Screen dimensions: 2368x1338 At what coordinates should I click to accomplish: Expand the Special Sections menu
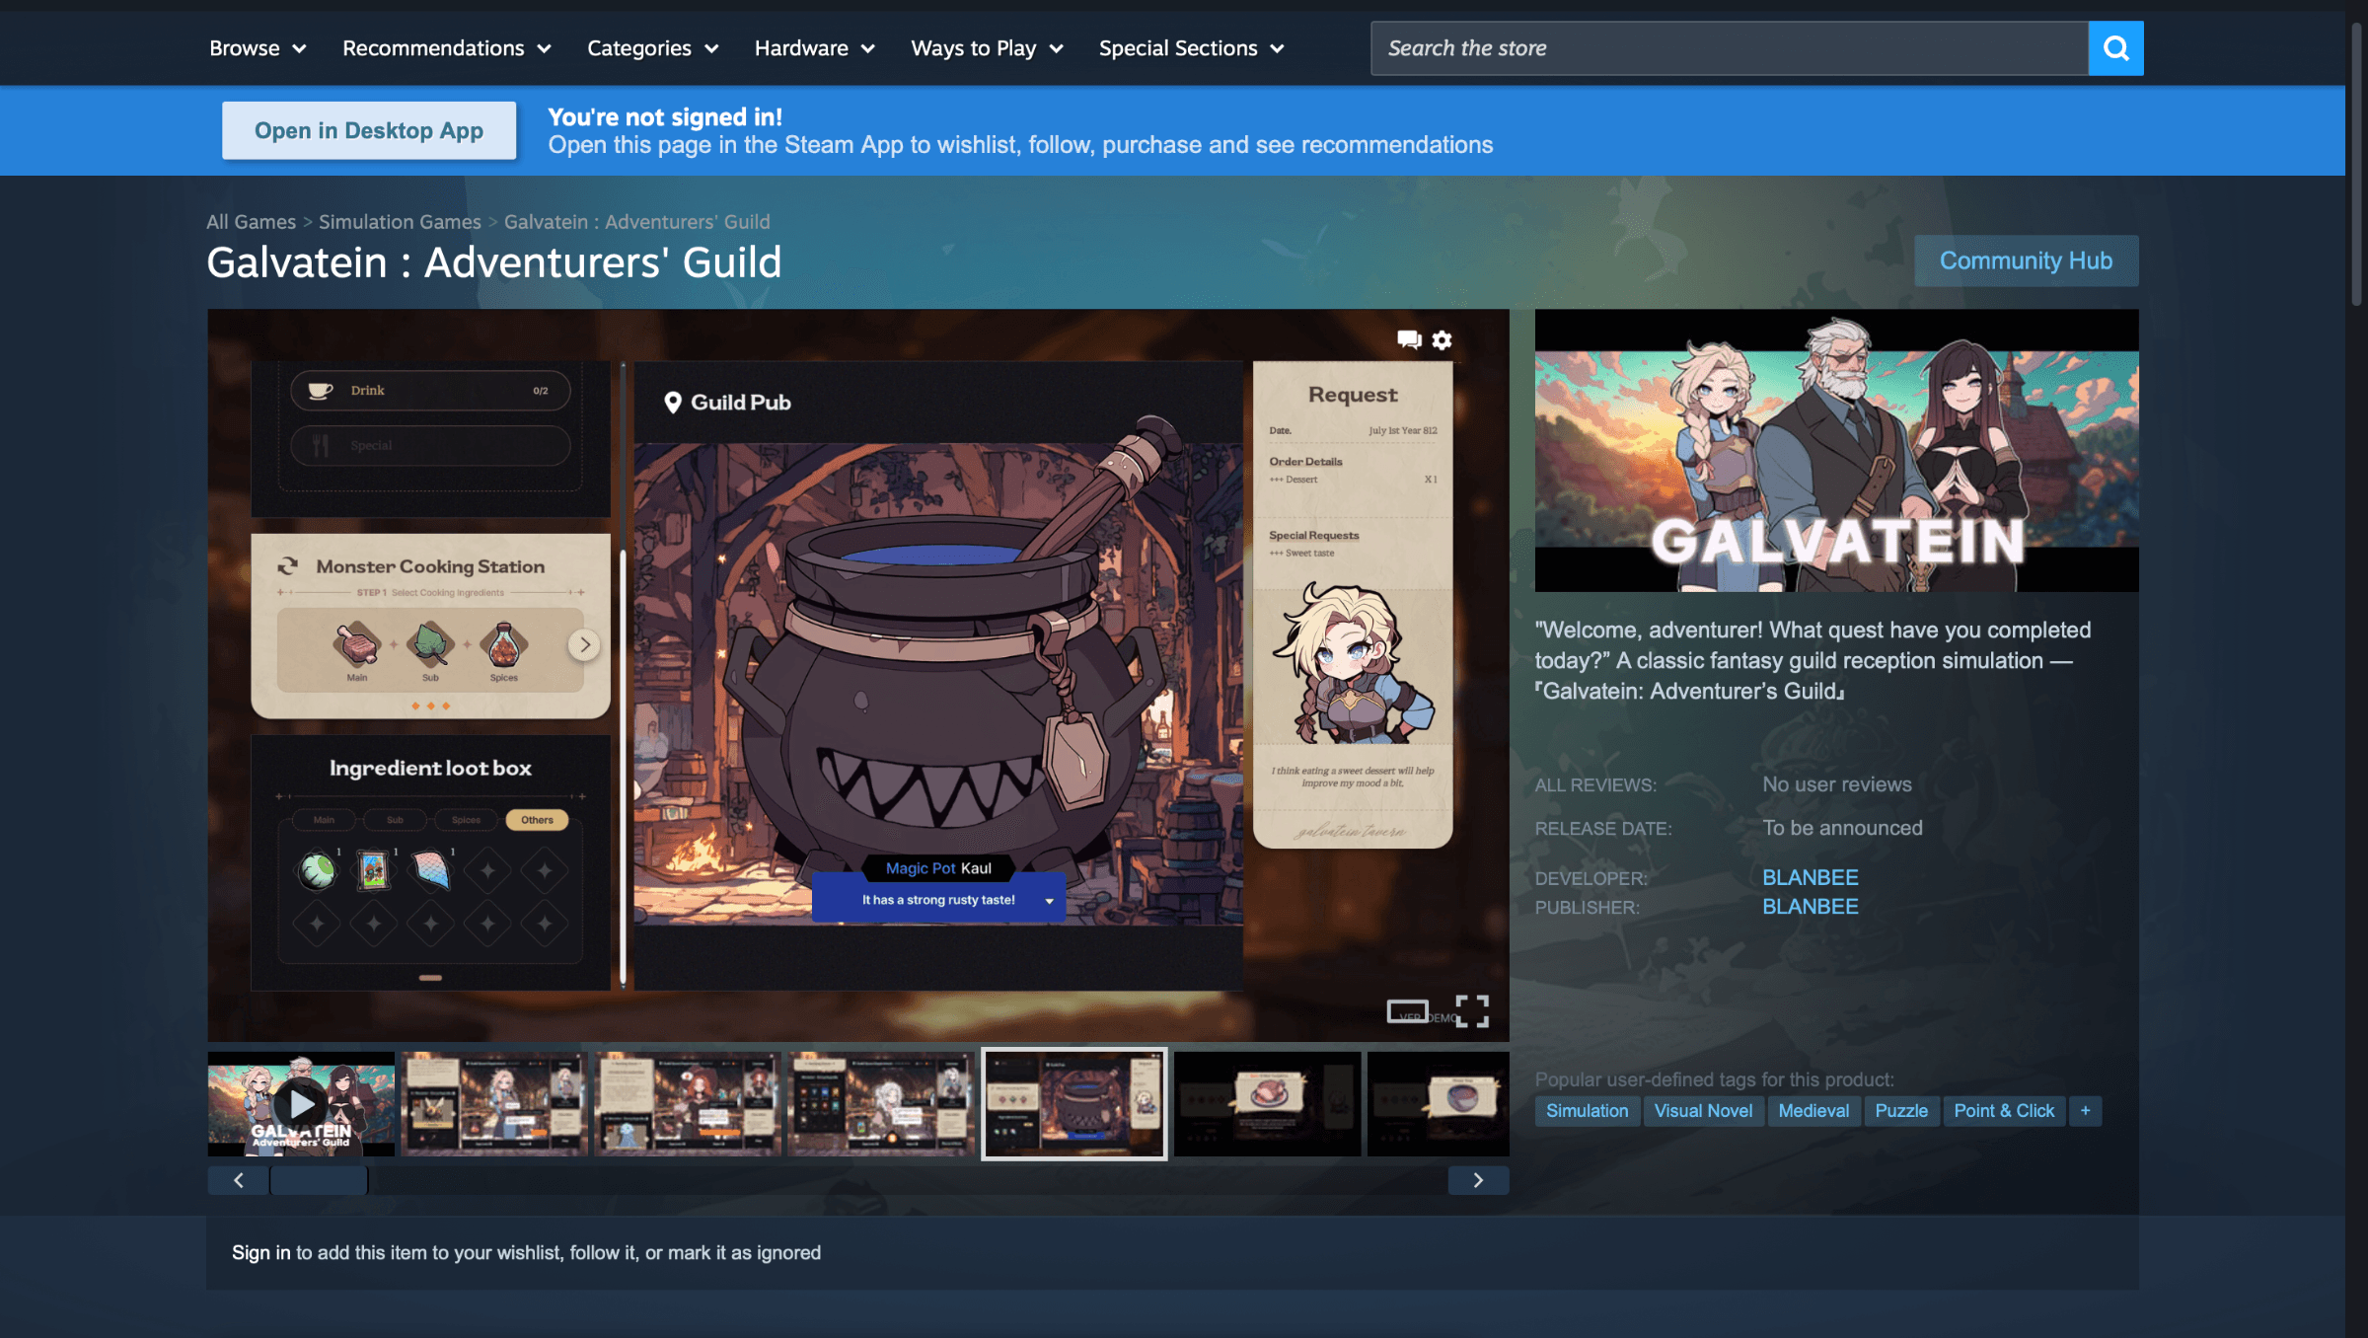1191,48
